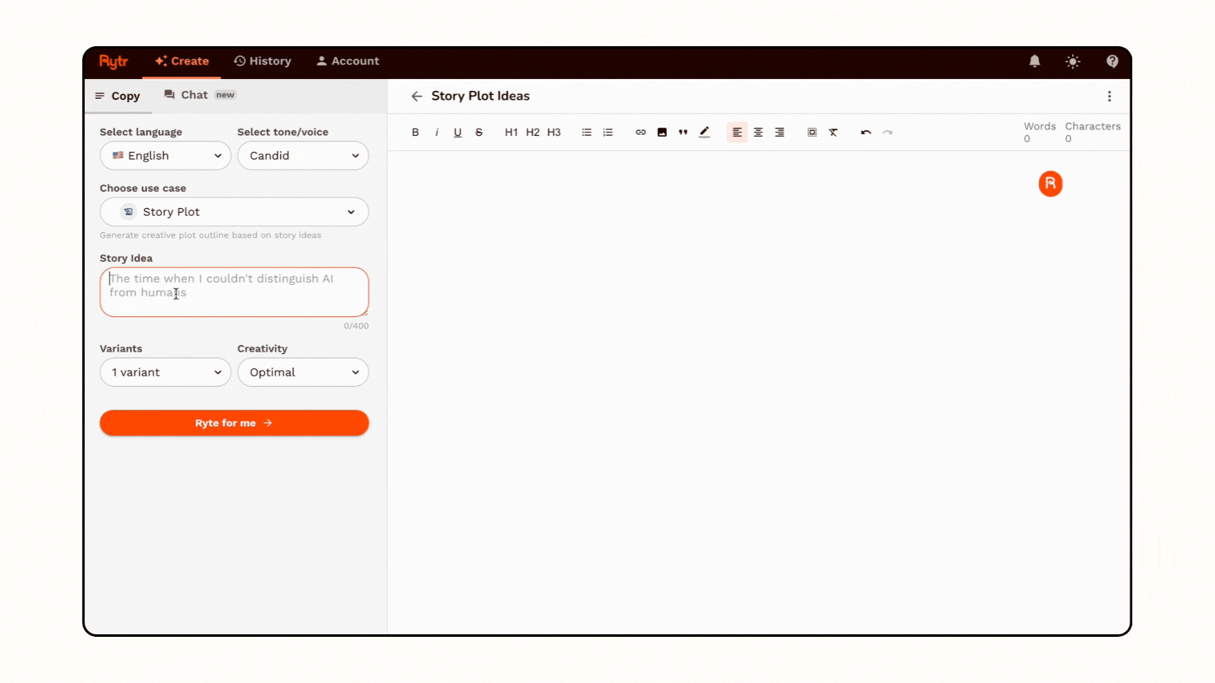Open the History page
Viewport: 1215px width, 683px height.
point(262,61)
